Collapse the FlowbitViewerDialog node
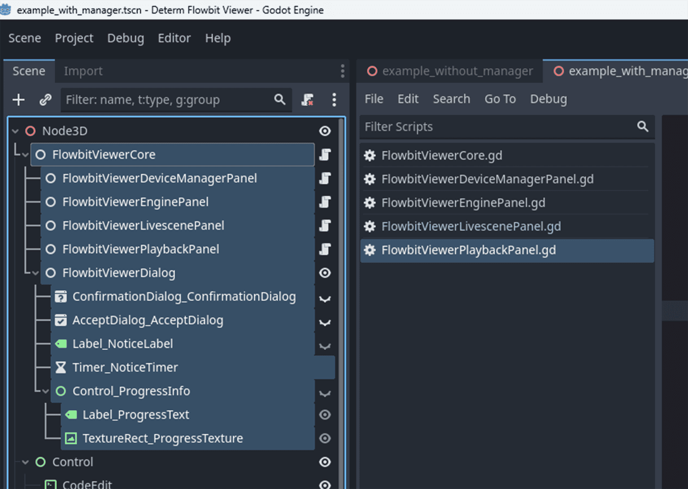 coord(35,273)
